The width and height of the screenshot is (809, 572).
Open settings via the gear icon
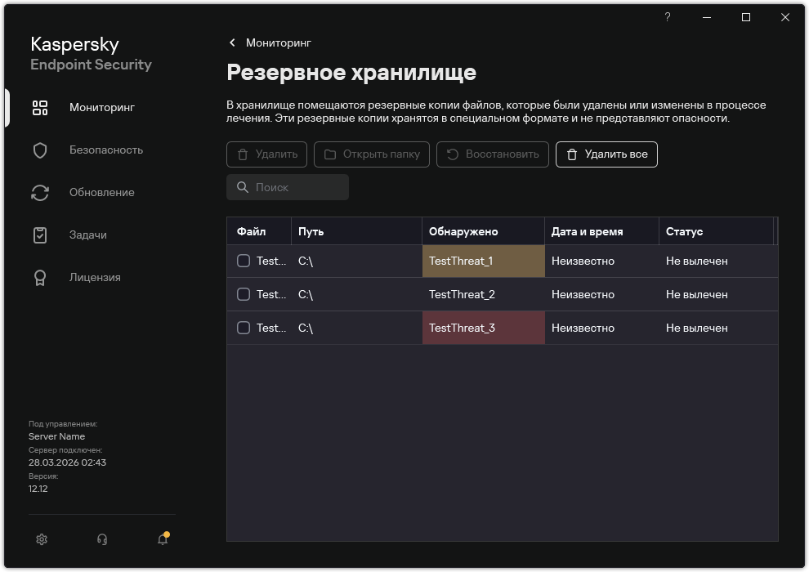point(42,539)
